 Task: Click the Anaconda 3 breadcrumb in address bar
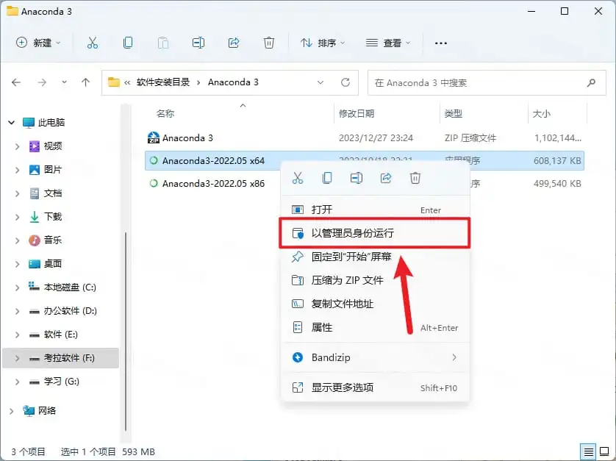[233, 82]
